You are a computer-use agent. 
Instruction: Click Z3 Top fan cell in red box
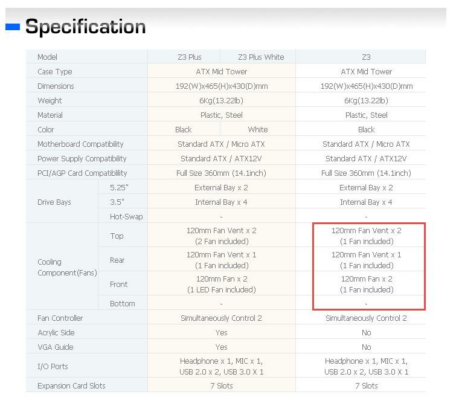pos(366,236)
